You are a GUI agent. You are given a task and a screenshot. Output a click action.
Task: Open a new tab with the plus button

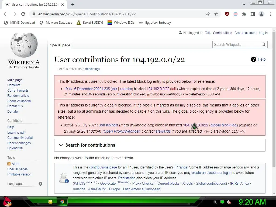tap(73, 5)
